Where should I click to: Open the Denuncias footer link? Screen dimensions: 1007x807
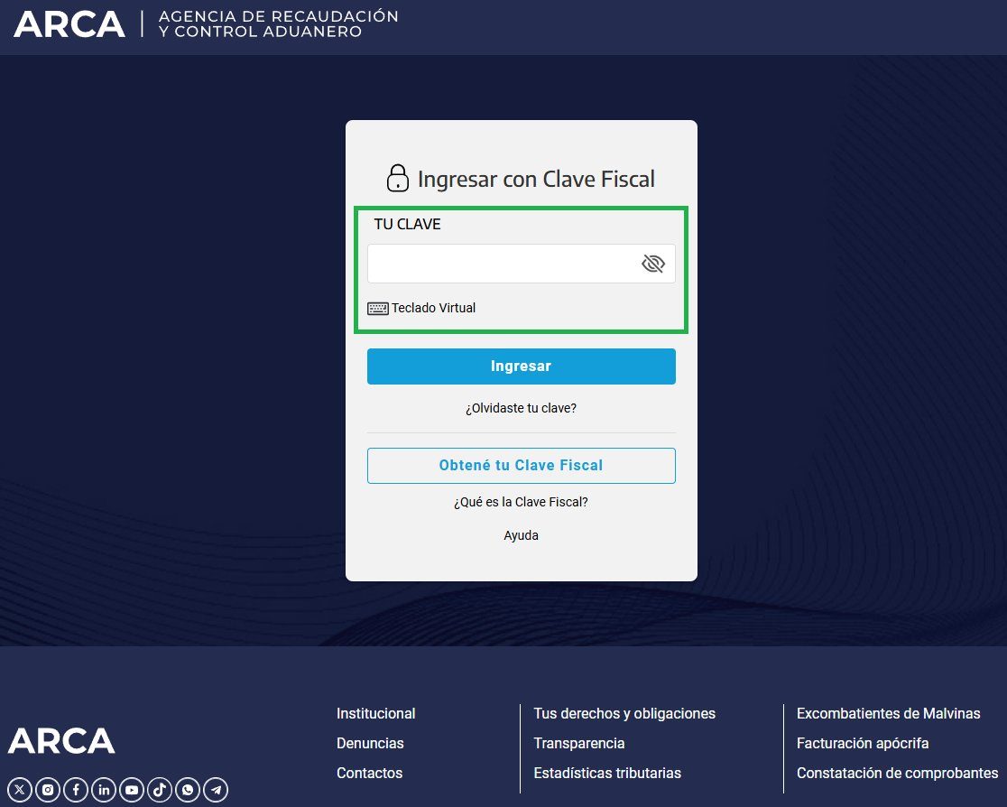370,743
